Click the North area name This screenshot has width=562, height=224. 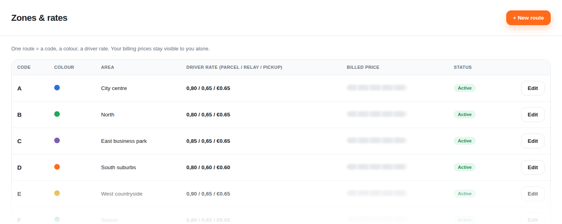coord(108,114)
